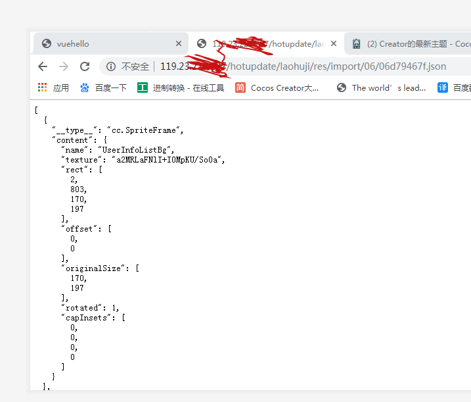Click the "rect" key text
This screenshot has height=402, width=471.
75,170
